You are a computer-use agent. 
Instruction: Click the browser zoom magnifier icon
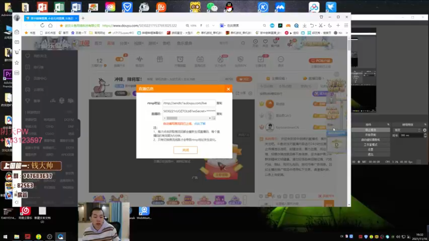click(187, 26)
